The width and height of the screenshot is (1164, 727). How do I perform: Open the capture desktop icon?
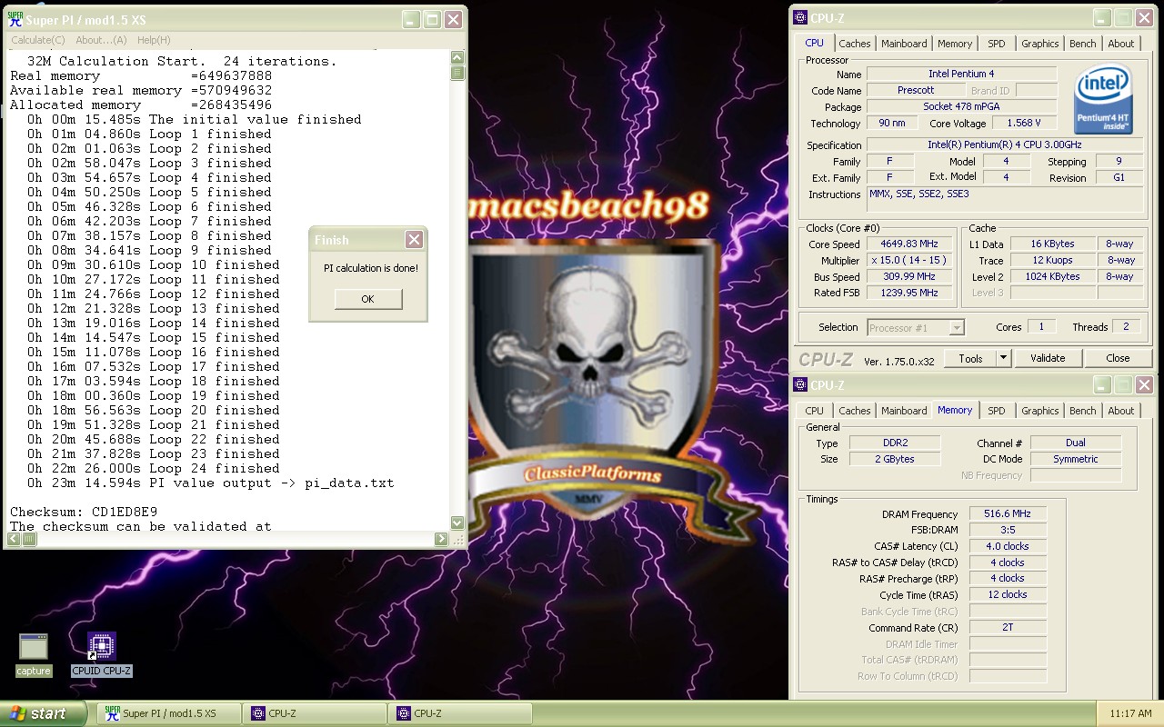click(34, 654)
